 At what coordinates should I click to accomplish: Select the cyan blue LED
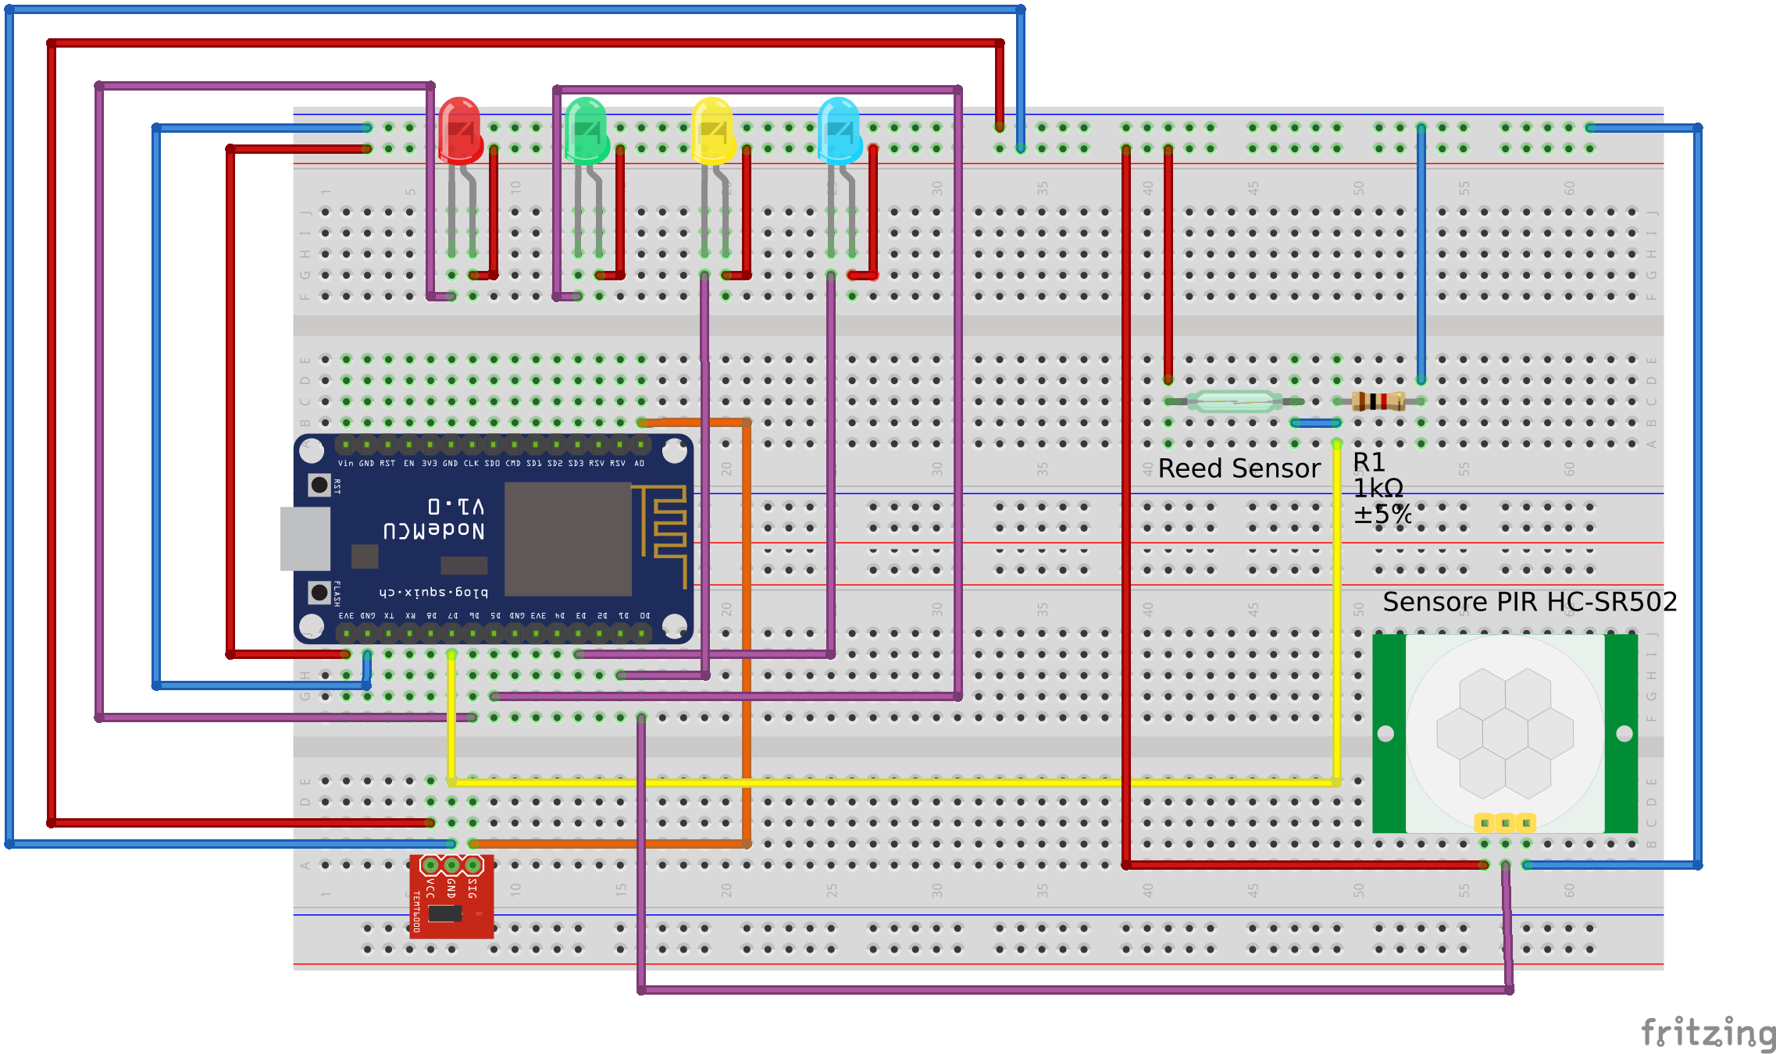pos(839,130)
